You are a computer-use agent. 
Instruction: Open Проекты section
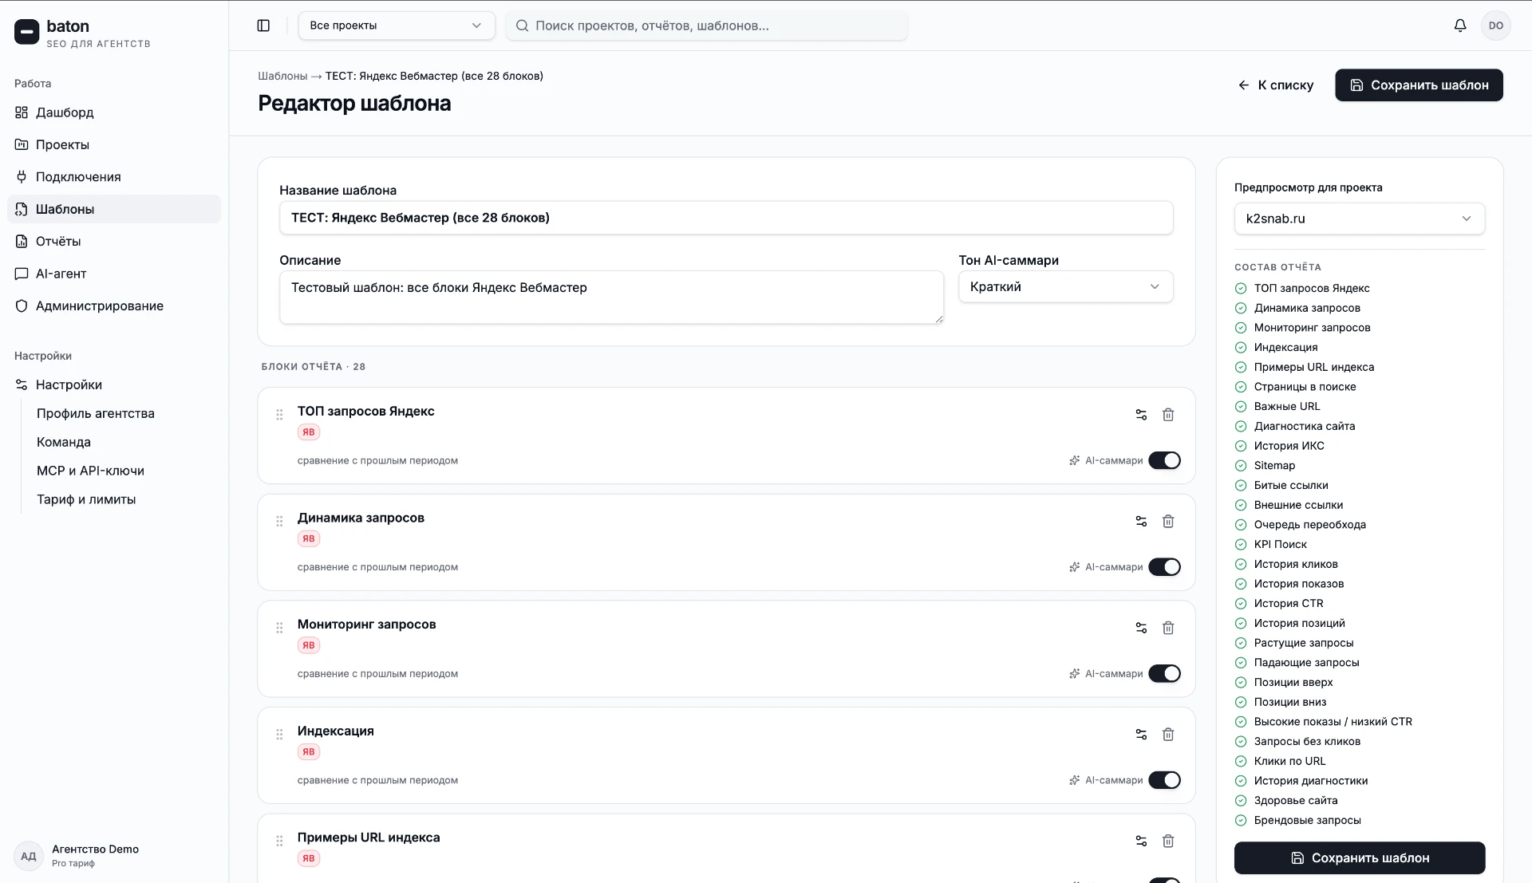pyautogui.click(x=114, y=144)
